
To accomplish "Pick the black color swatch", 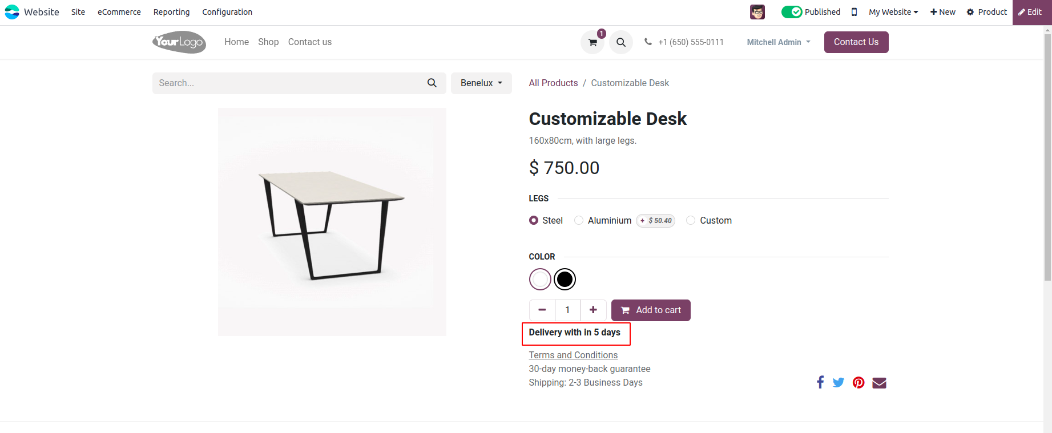I will click(565, 279).
